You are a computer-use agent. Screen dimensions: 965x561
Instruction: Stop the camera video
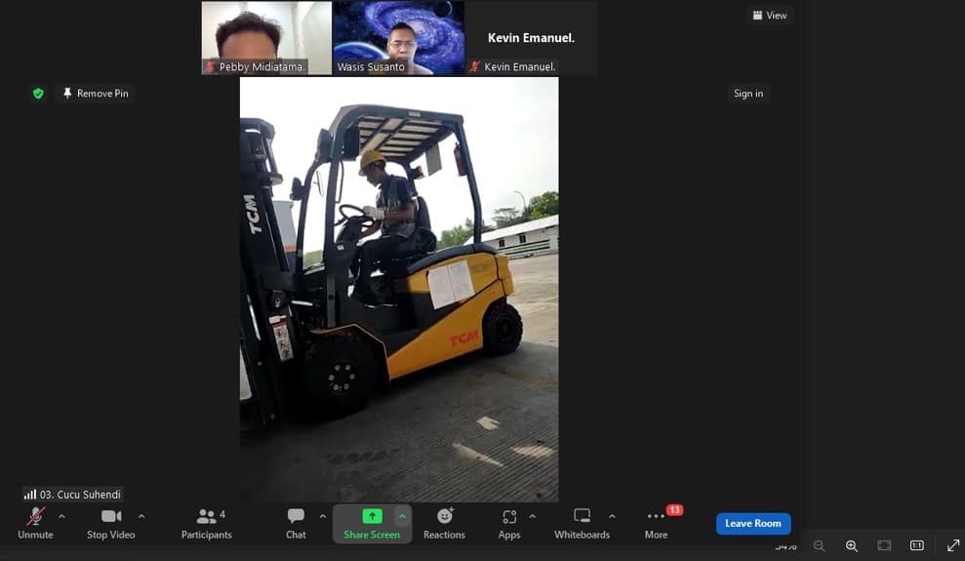click(x=111, y=524)
